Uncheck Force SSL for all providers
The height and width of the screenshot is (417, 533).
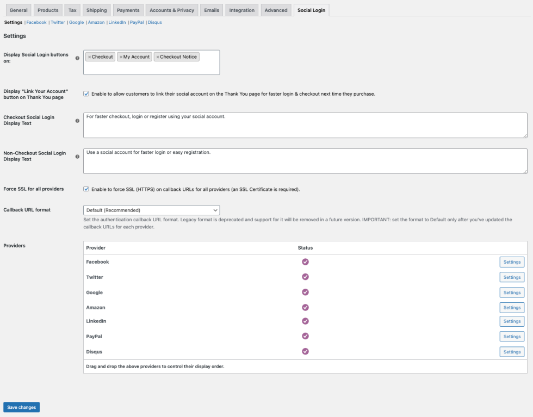[x=86, y=189]
